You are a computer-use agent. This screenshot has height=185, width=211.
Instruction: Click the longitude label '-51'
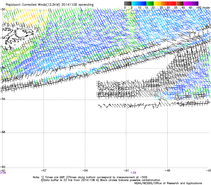[126, 170]
